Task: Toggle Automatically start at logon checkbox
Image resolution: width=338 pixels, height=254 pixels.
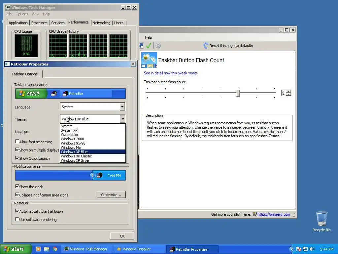Action: pyautogui.click(x=17, y=211)
